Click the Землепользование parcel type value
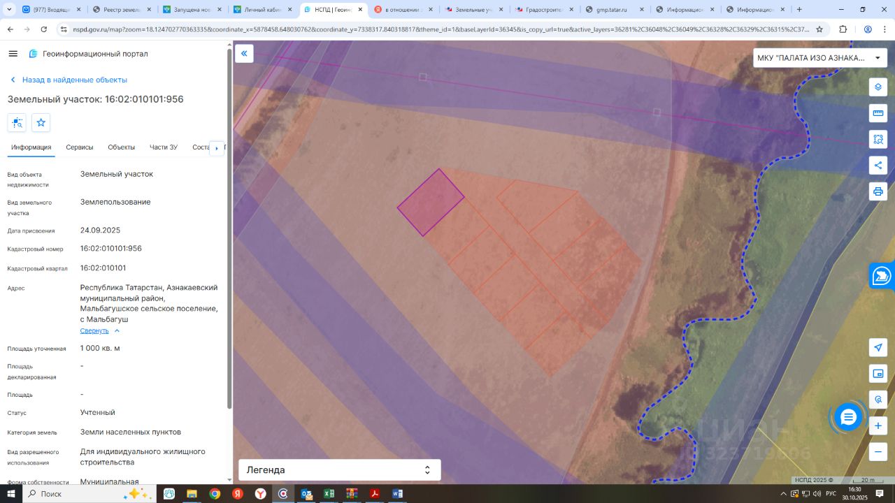 [x=115, y=203]
